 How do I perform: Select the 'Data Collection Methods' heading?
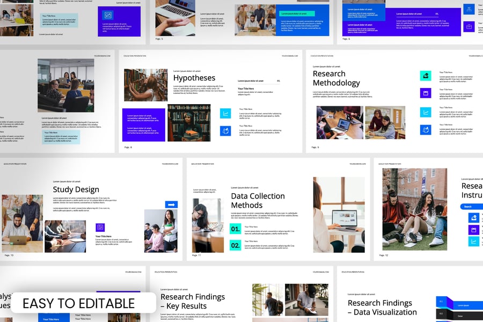click(258, 200)
